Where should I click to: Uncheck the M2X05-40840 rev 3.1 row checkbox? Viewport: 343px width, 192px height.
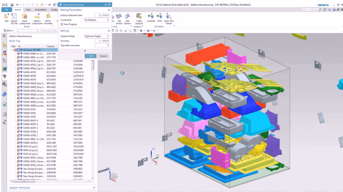coord(18,53)
